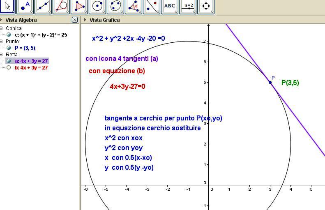
Task: Click the Vista Algebra title
Action: click(x=21, y=20)
